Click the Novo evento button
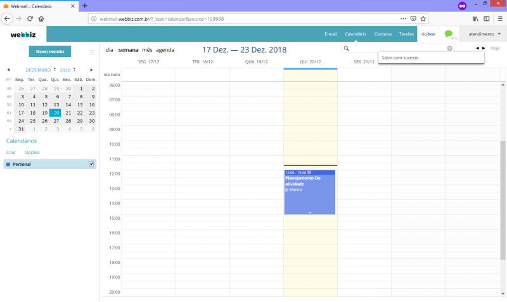Viewport: 507px width, 302px height. [49, 51]
